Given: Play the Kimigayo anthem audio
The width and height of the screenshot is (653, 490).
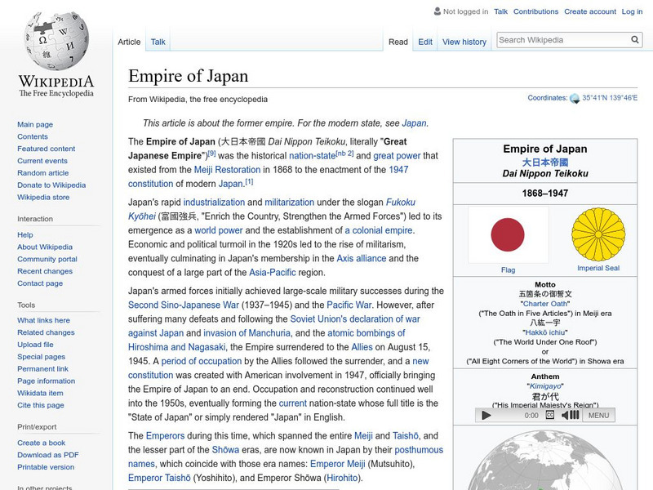Looking at the screenshot, I should pos(486,416).
